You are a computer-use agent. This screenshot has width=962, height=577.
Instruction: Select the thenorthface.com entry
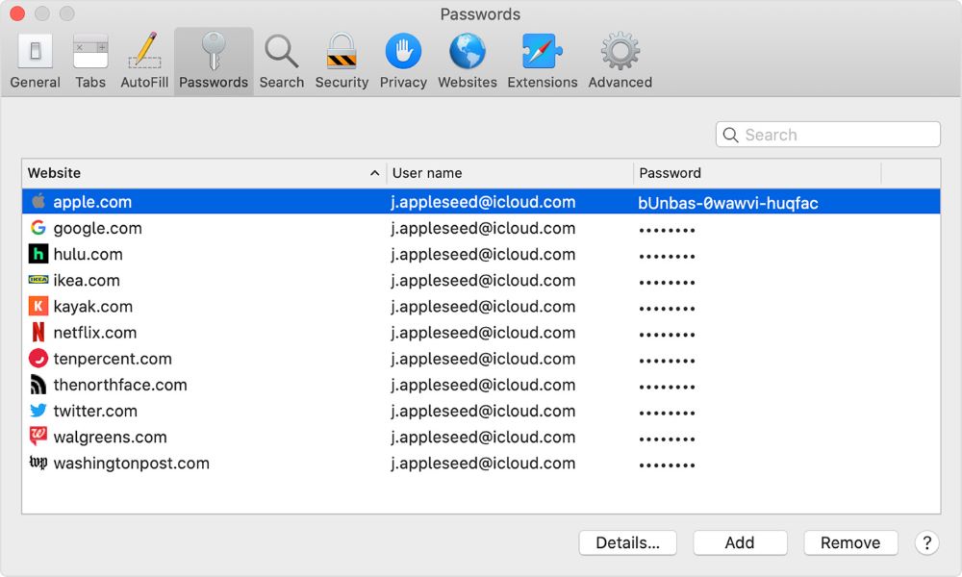coord(481,385)
